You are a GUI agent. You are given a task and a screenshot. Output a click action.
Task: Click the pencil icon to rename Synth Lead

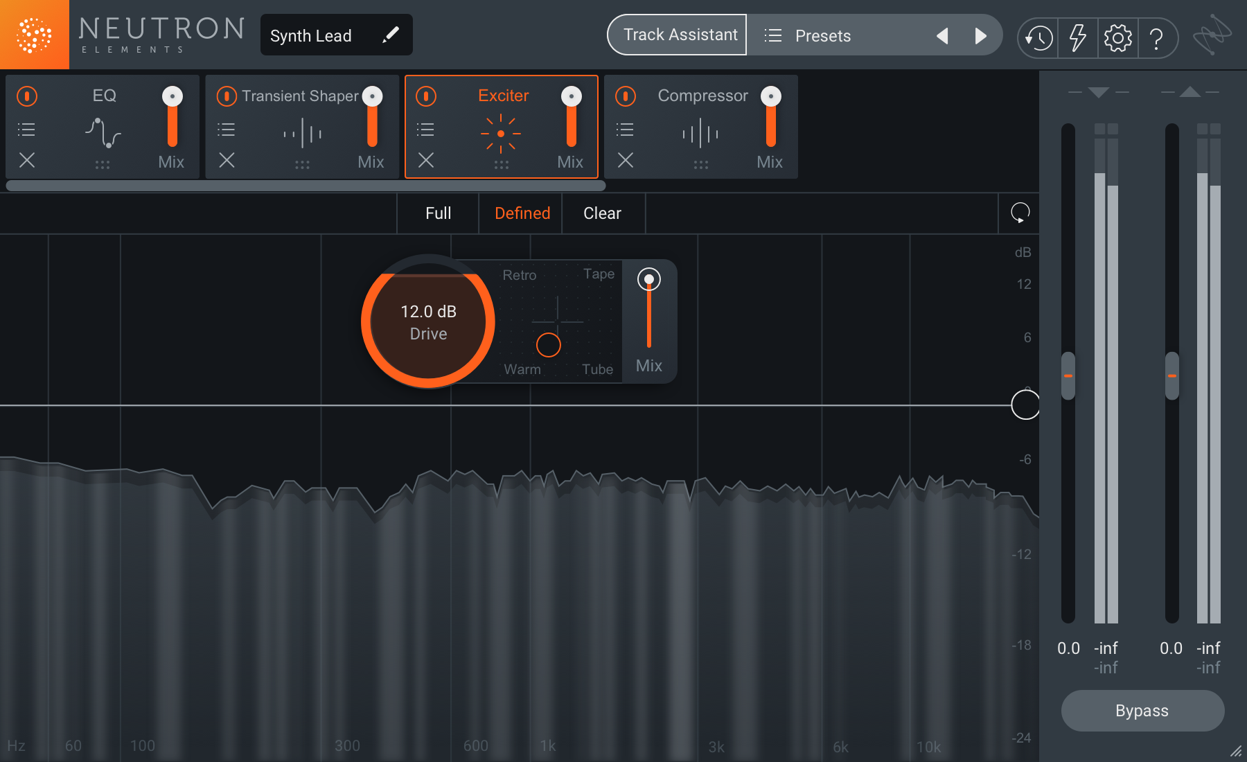pos(391,35)
